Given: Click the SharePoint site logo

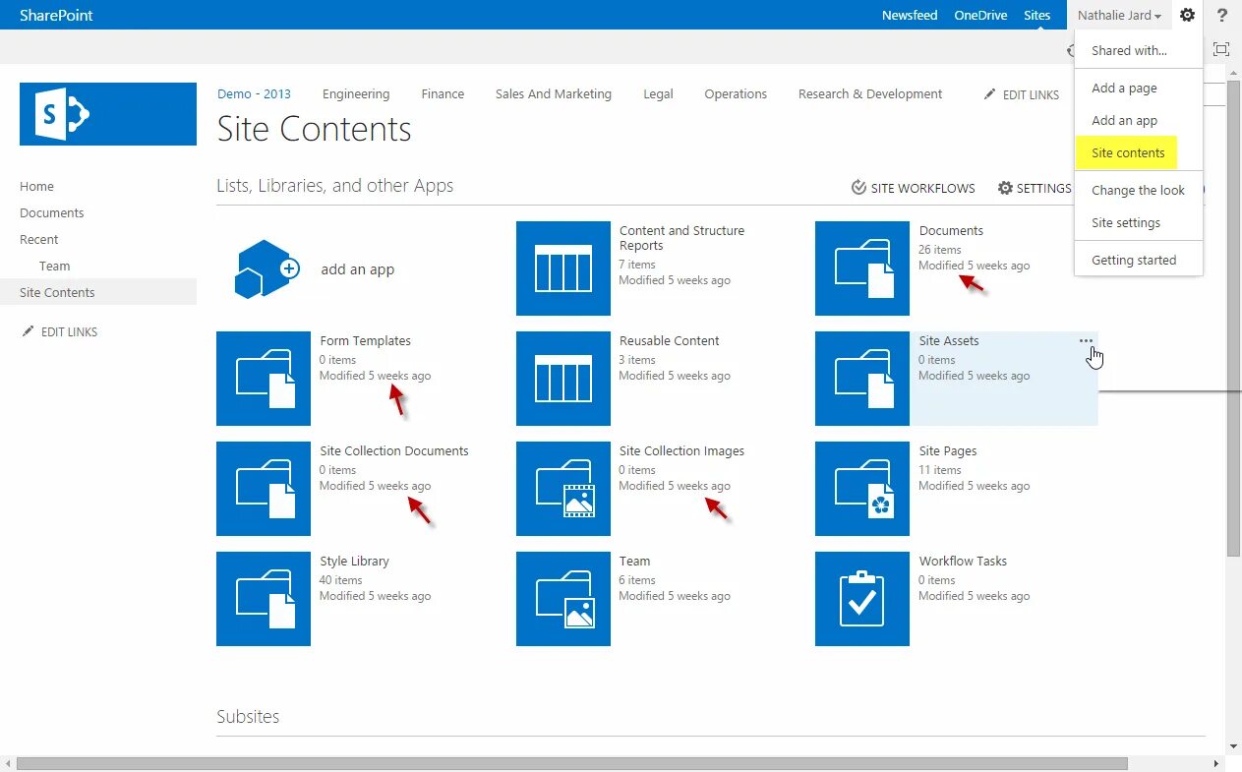Looking at the screenshot, I should pyautogui.click(x=108, y=114).
